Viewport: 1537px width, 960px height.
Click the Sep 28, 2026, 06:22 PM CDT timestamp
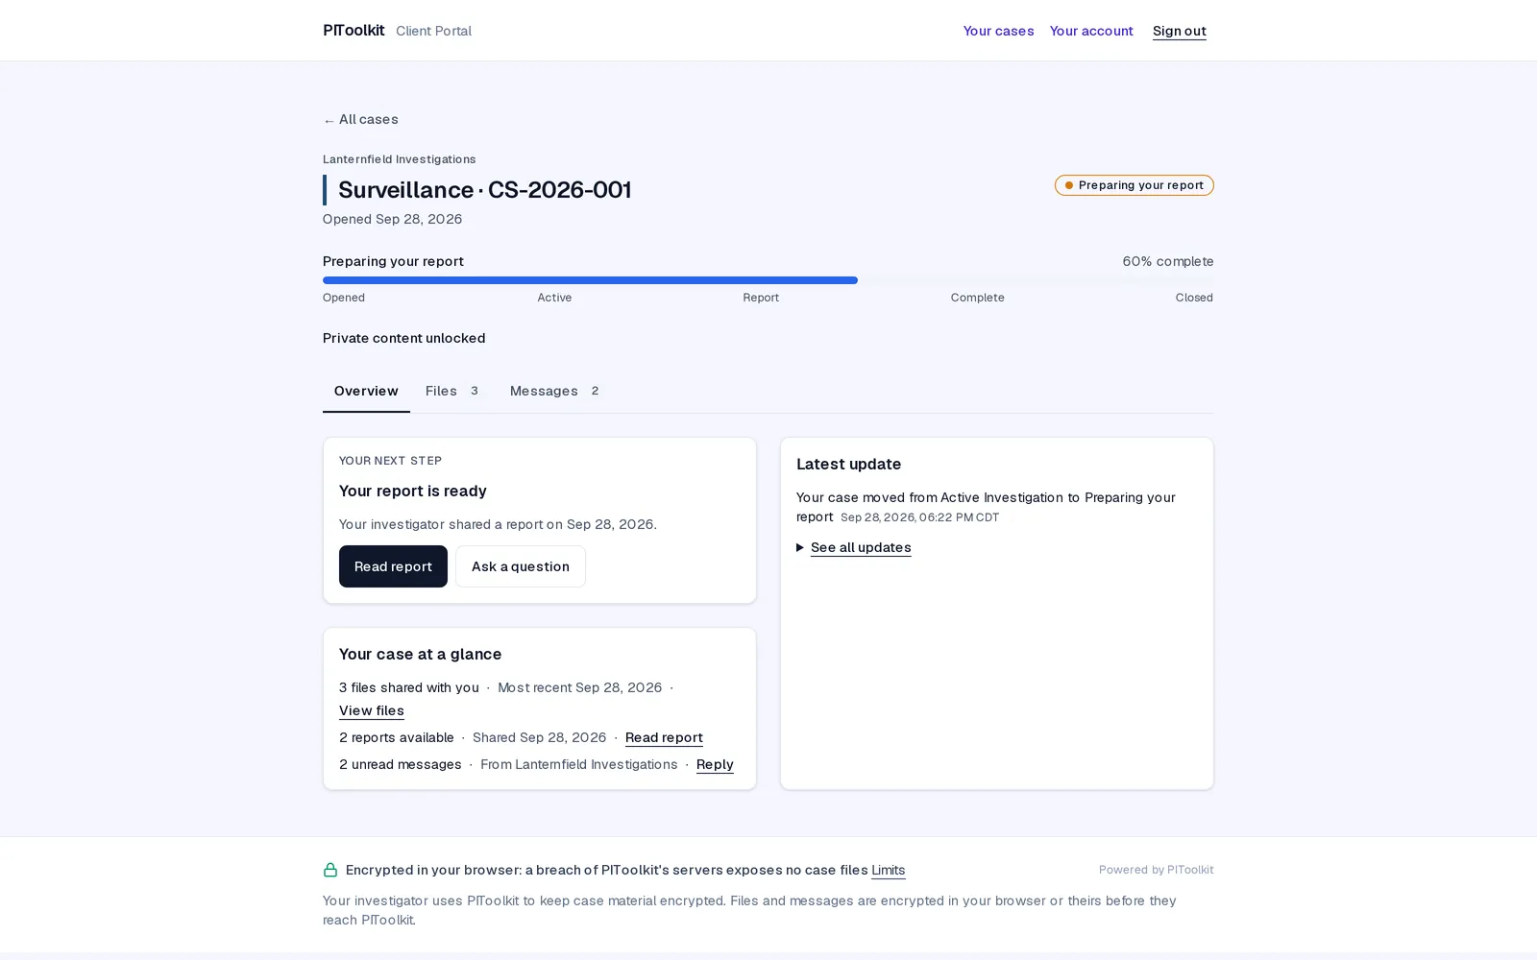pyautogui.click(x=920, y=517)
